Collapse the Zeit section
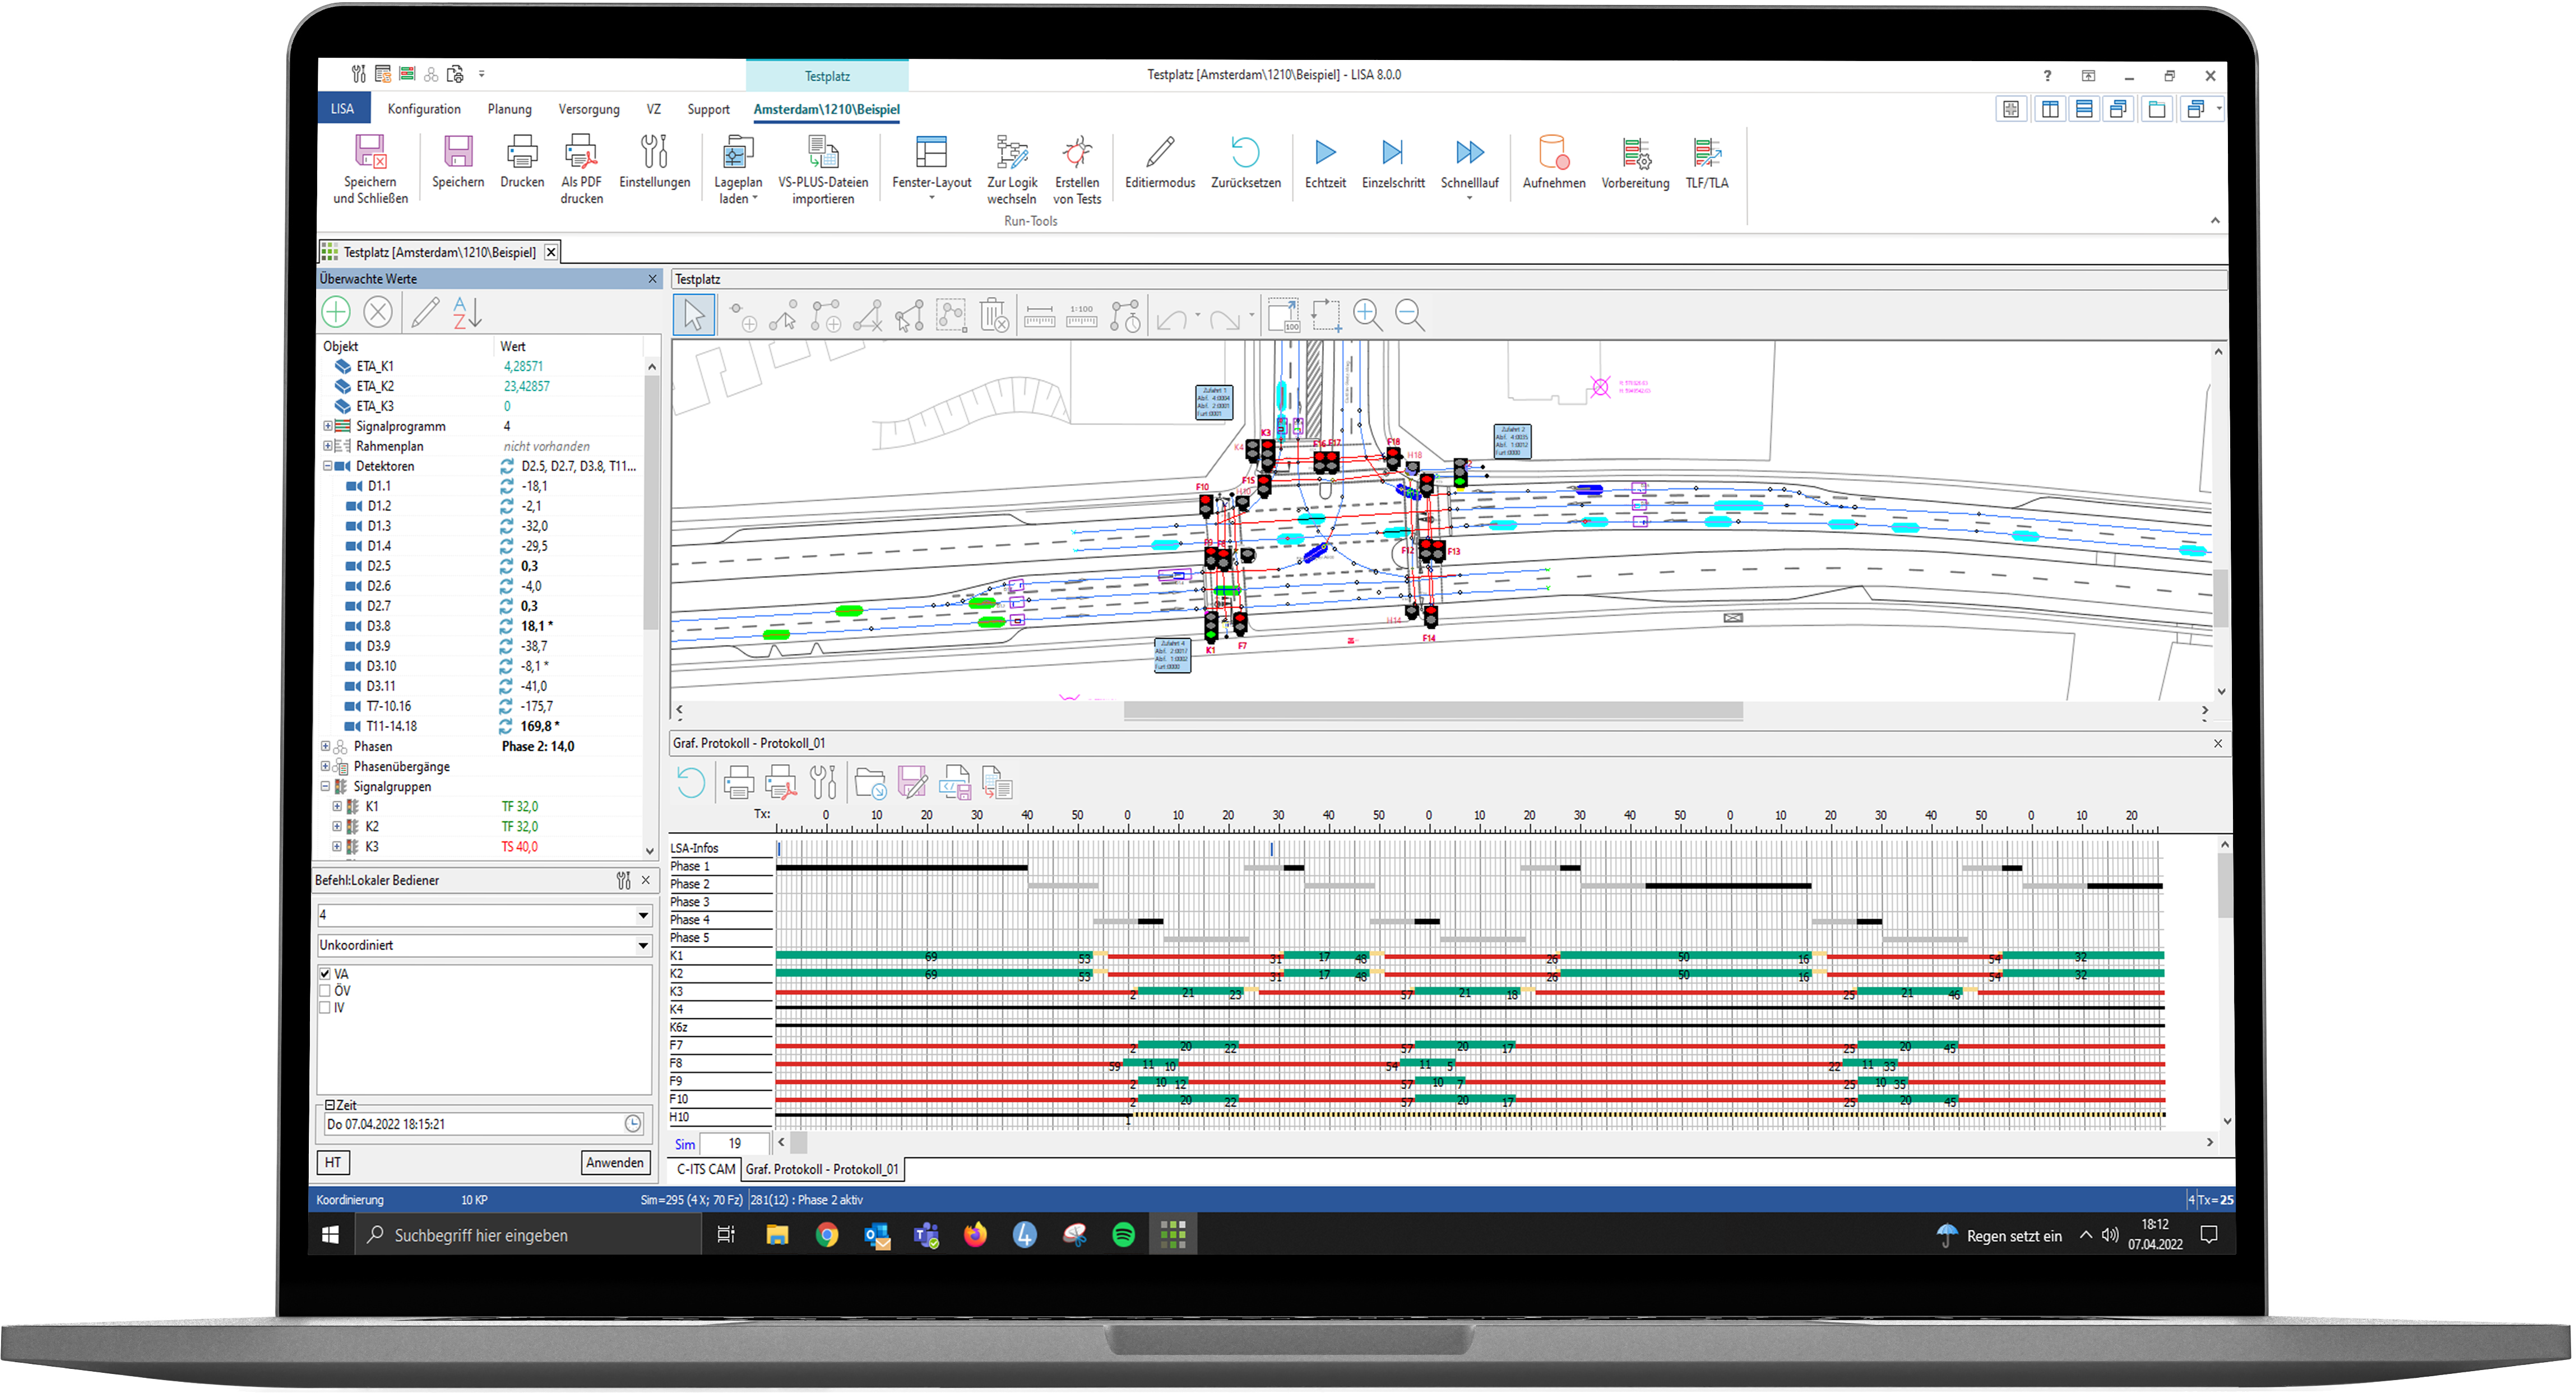This screenshot has height=1393, width=2576. tap(330, 1106)
